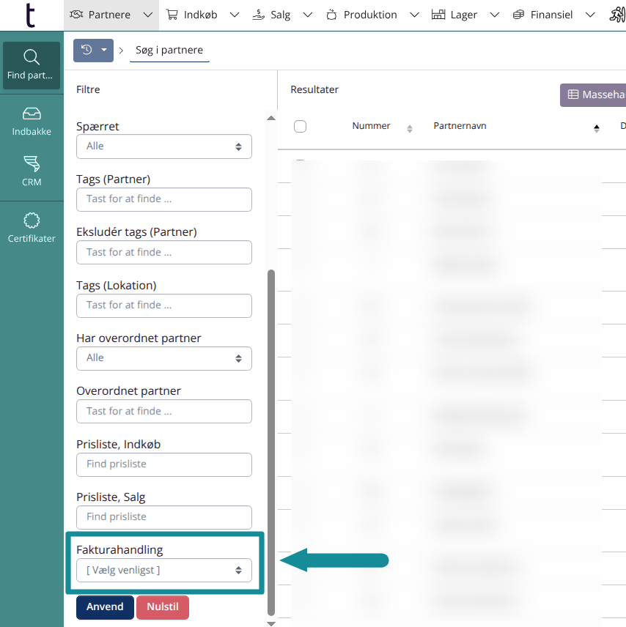626x627 pixels.
Task: Expand the Partnere chevron
Action: 148,15
